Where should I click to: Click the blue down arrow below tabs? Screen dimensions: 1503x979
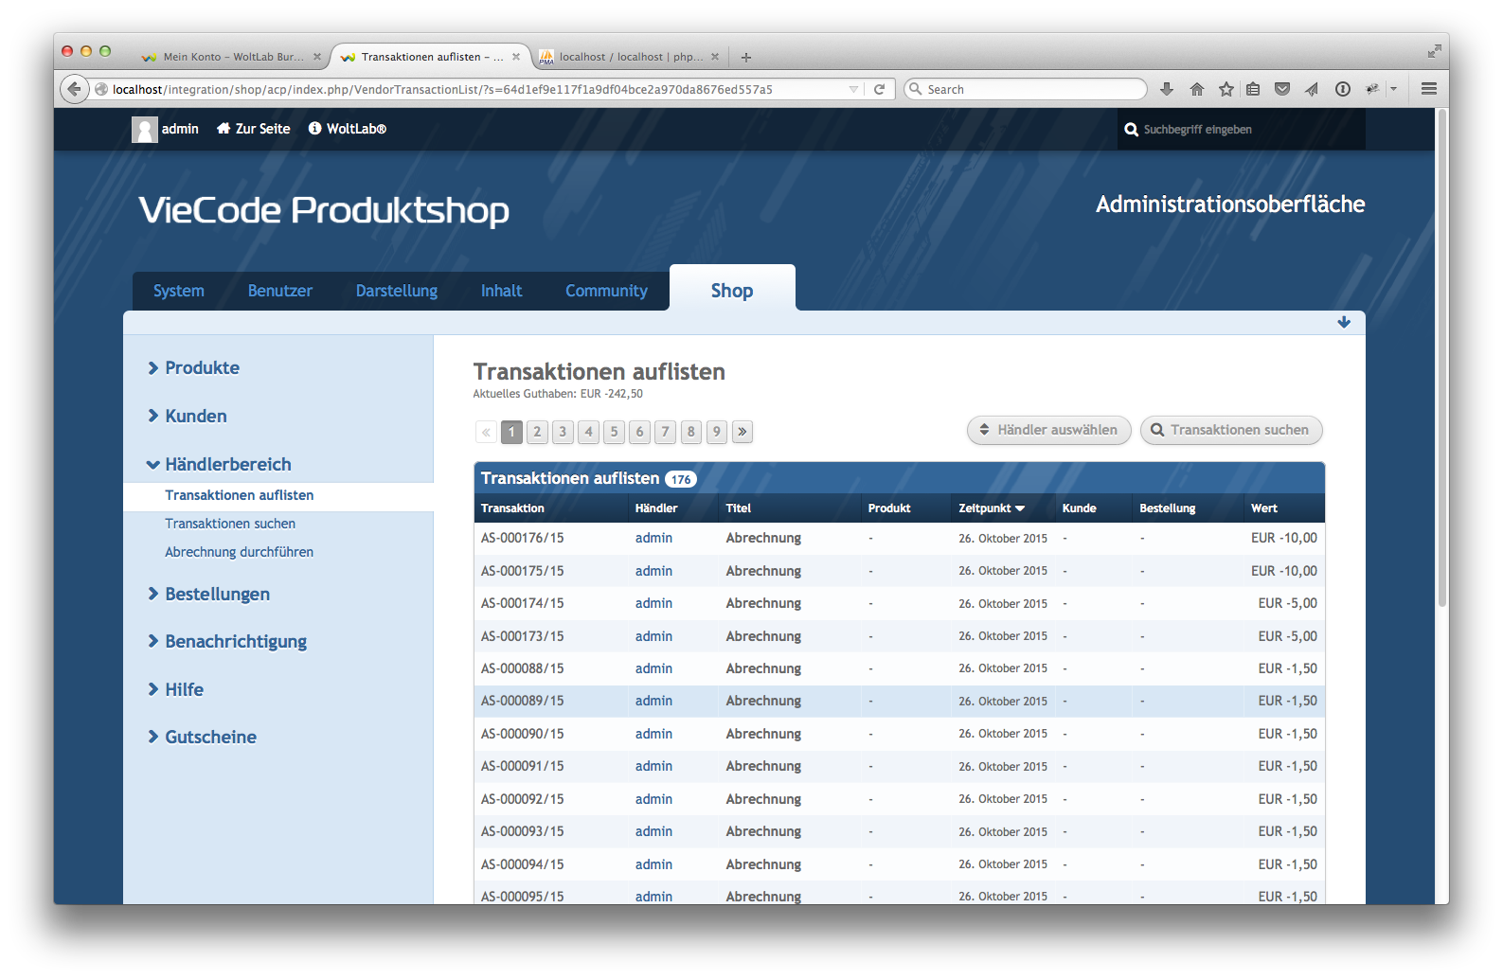pyautogui.click(x=1344, y=323)
